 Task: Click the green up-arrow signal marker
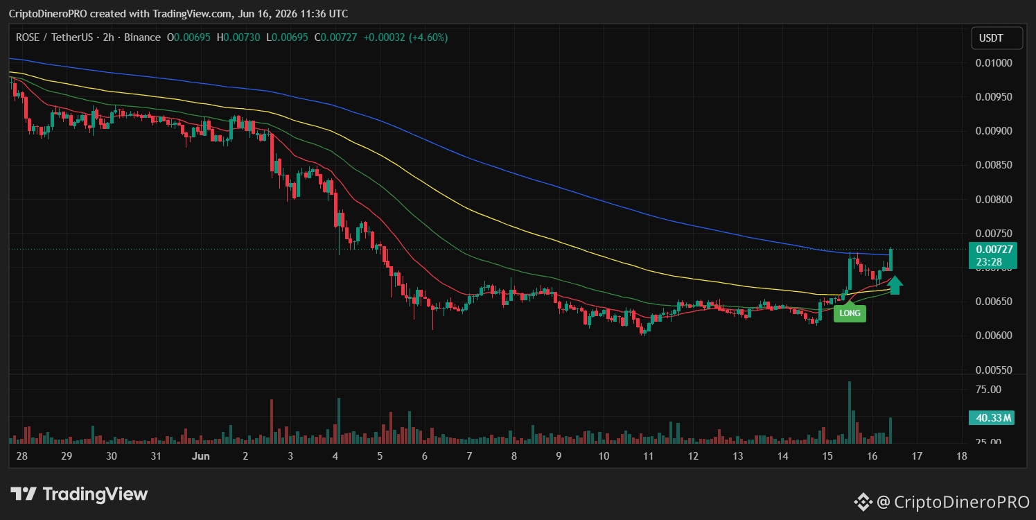click(895, 285)
